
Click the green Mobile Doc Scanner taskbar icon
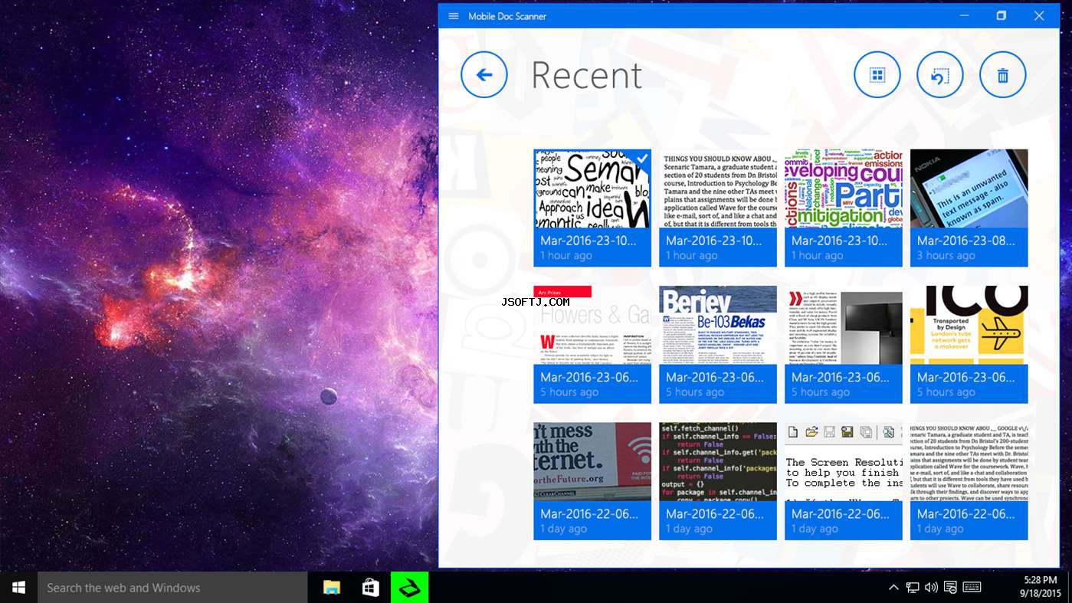click(410, 588)
